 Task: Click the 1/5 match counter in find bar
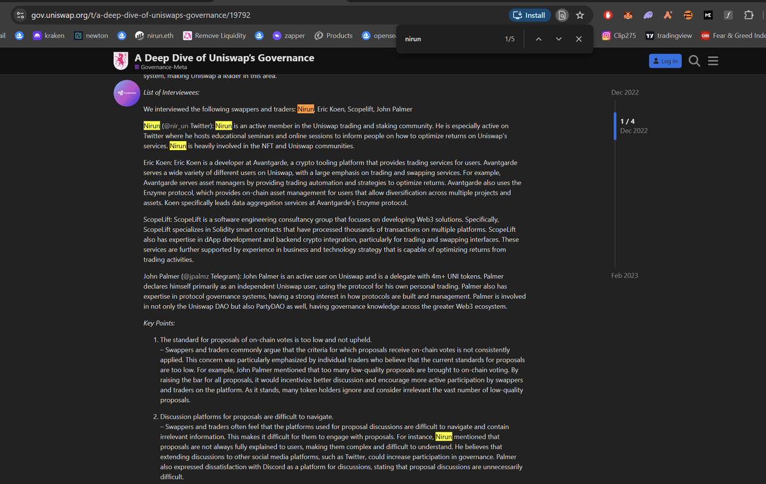pos(509,39)
